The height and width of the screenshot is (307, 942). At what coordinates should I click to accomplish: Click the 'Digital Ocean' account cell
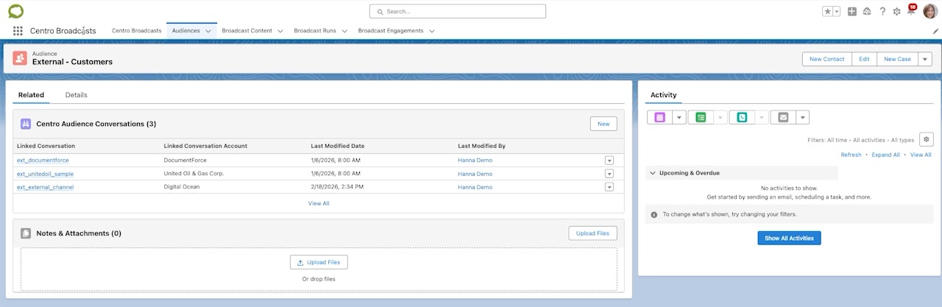(182, 187)
